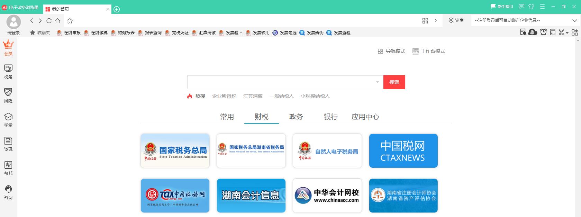Viewport: 581px width, 217px height.
Task: Switch to the 银行 tab
Action: pyautogui.click(x=331, y=117)
